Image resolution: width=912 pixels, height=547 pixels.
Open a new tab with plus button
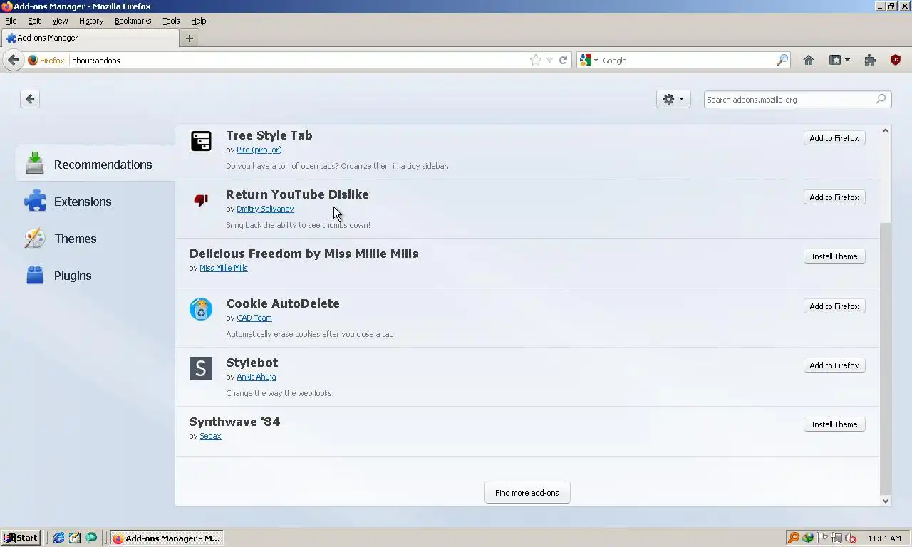(189, 38)
